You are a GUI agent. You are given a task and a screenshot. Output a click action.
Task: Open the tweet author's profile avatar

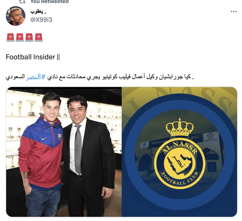click(15, 16)
